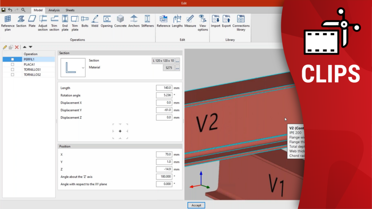Toggle the PERFIL1 checkbox
372x209 pixels.
coord(12,59)
